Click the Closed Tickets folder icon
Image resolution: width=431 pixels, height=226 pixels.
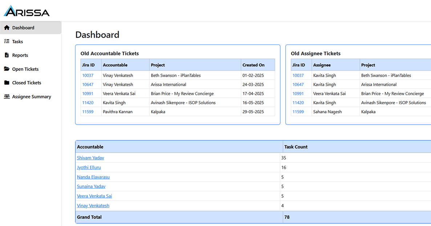point(7,83)
